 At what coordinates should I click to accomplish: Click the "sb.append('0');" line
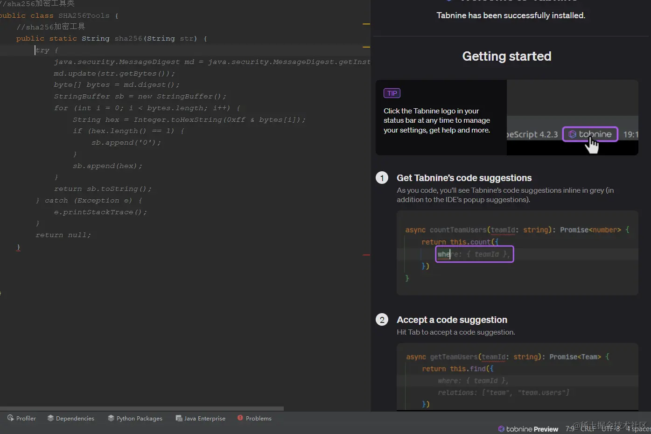pos(126,142)
